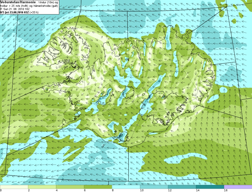Click the legend scale label '16'
The width and height of the screenshot is (252, 192).
[226, 190]
